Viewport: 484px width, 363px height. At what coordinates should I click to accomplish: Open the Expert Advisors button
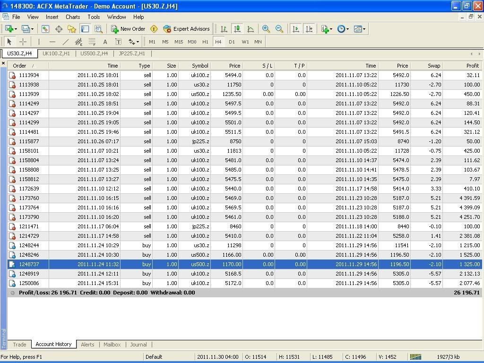186,29
